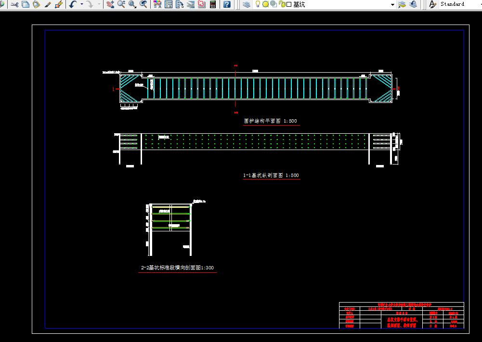Open the Help question mark
The width and height of the screenshot is (482, 342).
(x=227, y=4)
